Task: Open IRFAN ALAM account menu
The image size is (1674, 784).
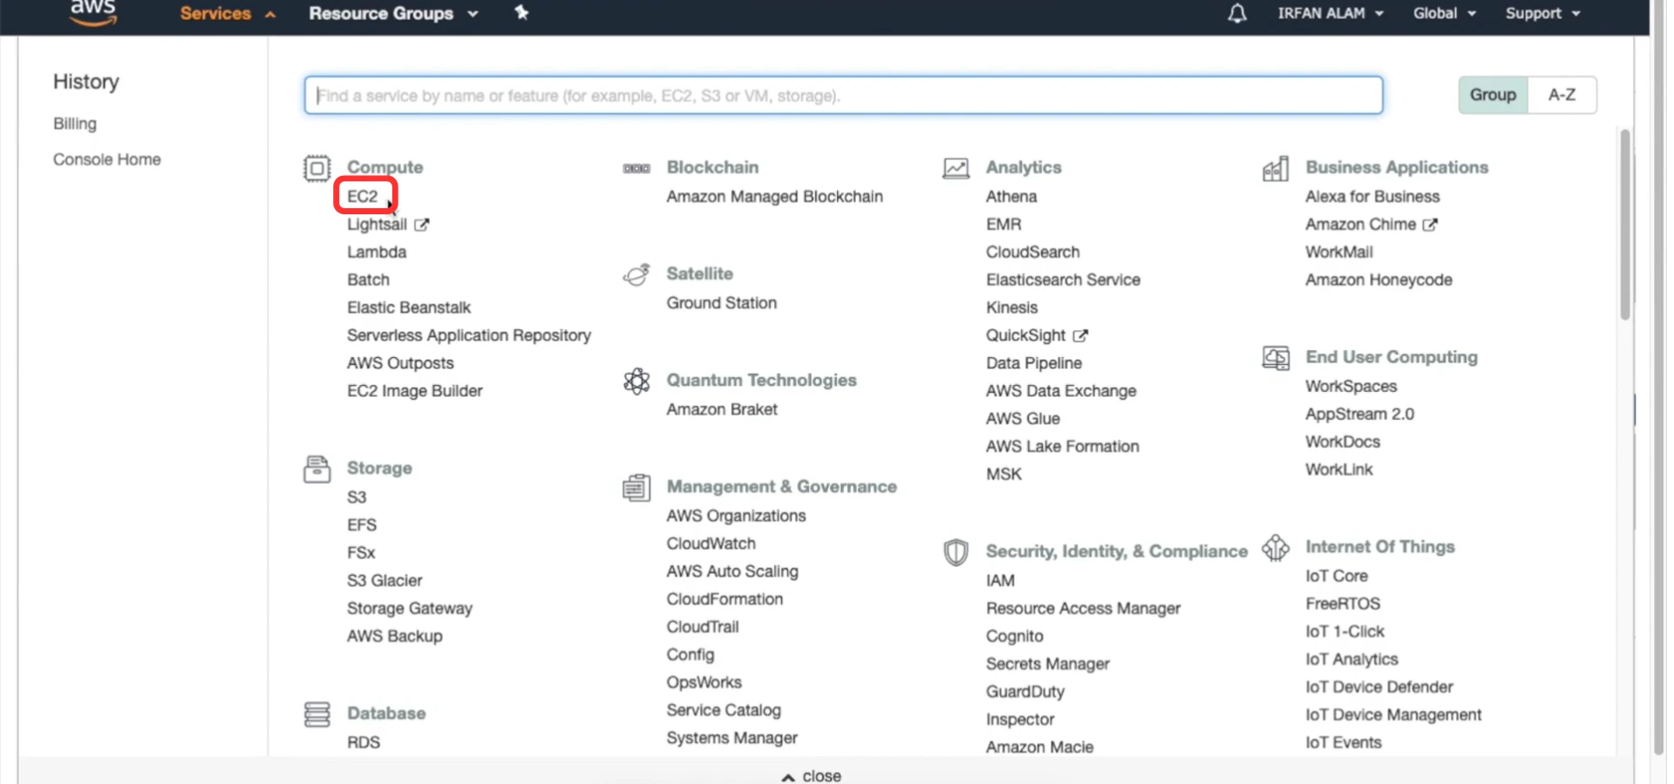Action: (x=1330, y=13)
